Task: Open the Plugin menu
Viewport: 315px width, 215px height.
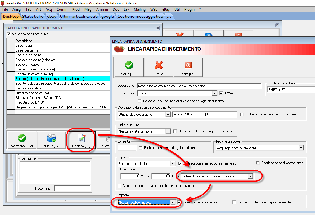Action: point(189,9)
